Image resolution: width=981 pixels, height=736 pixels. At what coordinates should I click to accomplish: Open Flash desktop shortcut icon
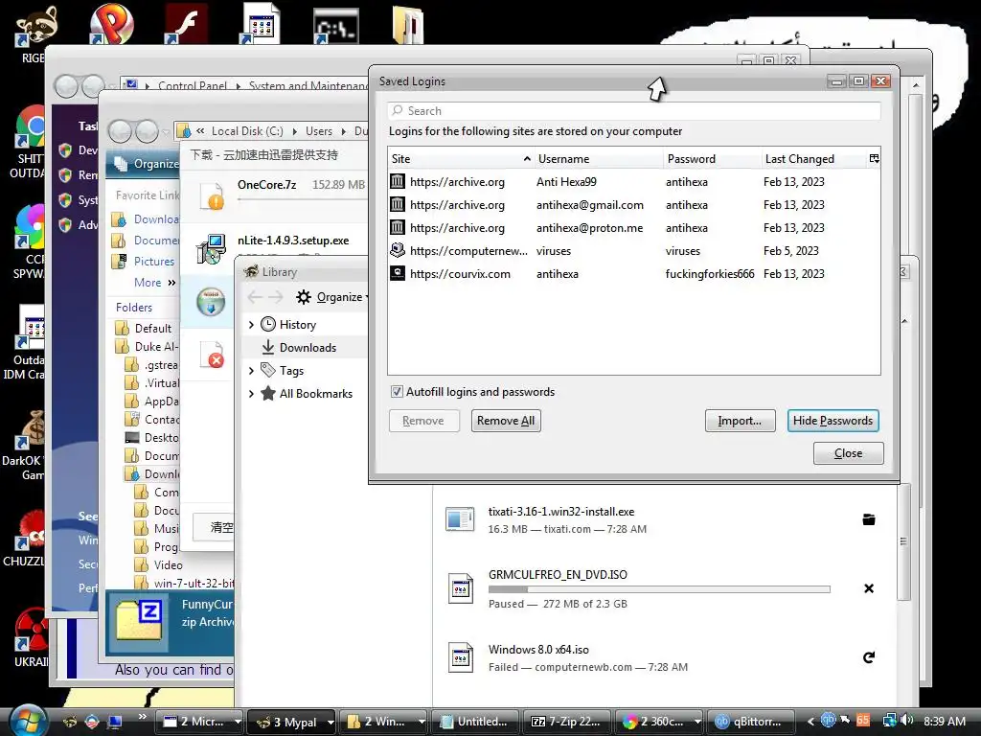click(186, 24)
